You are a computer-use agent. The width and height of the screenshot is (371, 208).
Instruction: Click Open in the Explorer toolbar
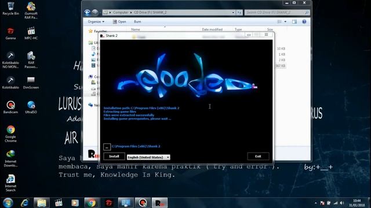coord(119,21)
